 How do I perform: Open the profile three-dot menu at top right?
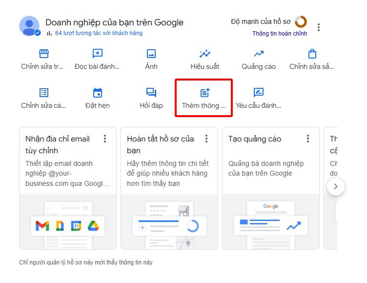click(x=319, y=27)
